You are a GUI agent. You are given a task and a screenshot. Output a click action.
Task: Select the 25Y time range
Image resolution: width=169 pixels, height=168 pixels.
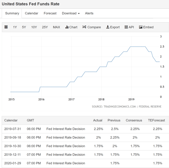(45, 27)
